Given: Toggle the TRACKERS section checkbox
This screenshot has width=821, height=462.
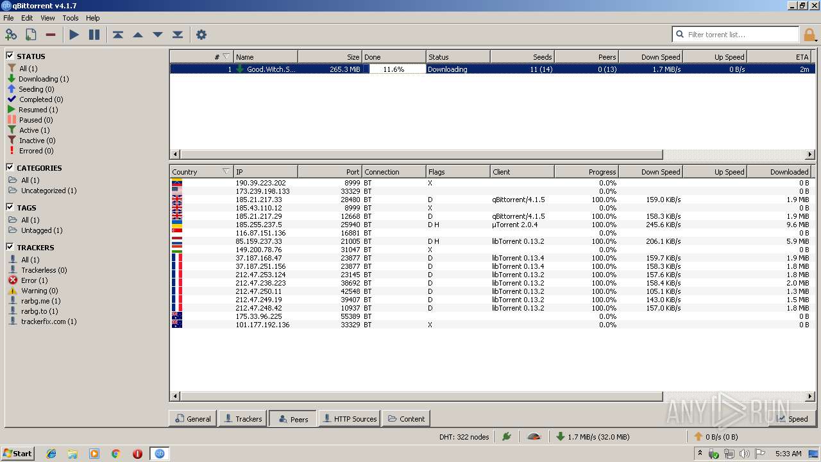Looking at the screenshot, I should tap(10, 247).
